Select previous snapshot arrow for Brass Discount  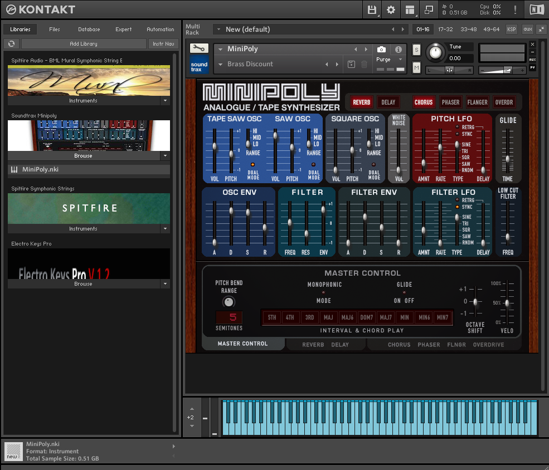pos(327,65)
